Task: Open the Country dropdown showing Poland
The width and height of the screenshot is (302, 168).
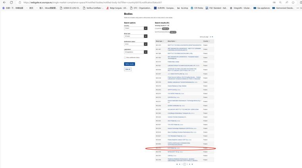Action: click(136, 28)
